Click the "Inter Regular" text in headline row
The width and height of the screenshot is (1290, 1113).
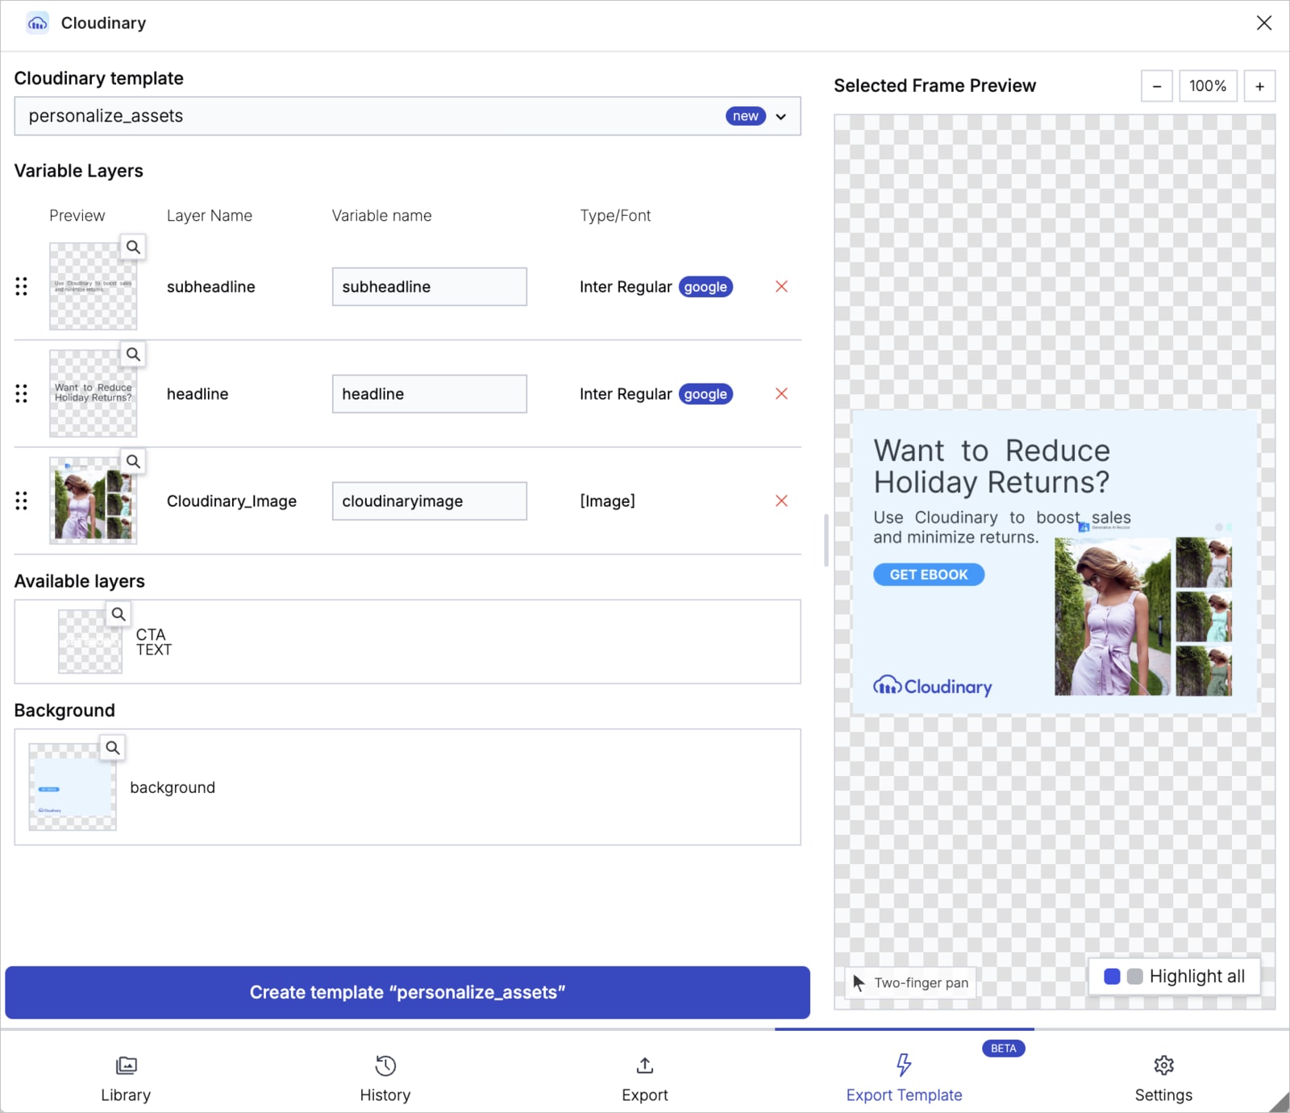[626, 394]
